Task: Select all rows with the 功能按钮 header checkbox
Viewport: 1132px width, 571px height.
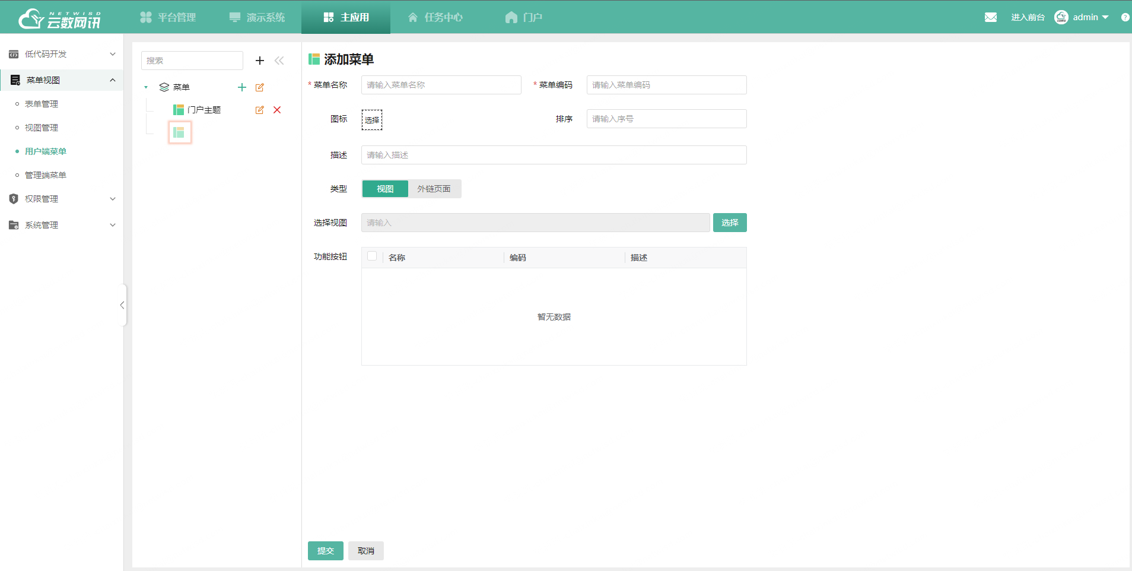Action: click(x=372, y=256)
